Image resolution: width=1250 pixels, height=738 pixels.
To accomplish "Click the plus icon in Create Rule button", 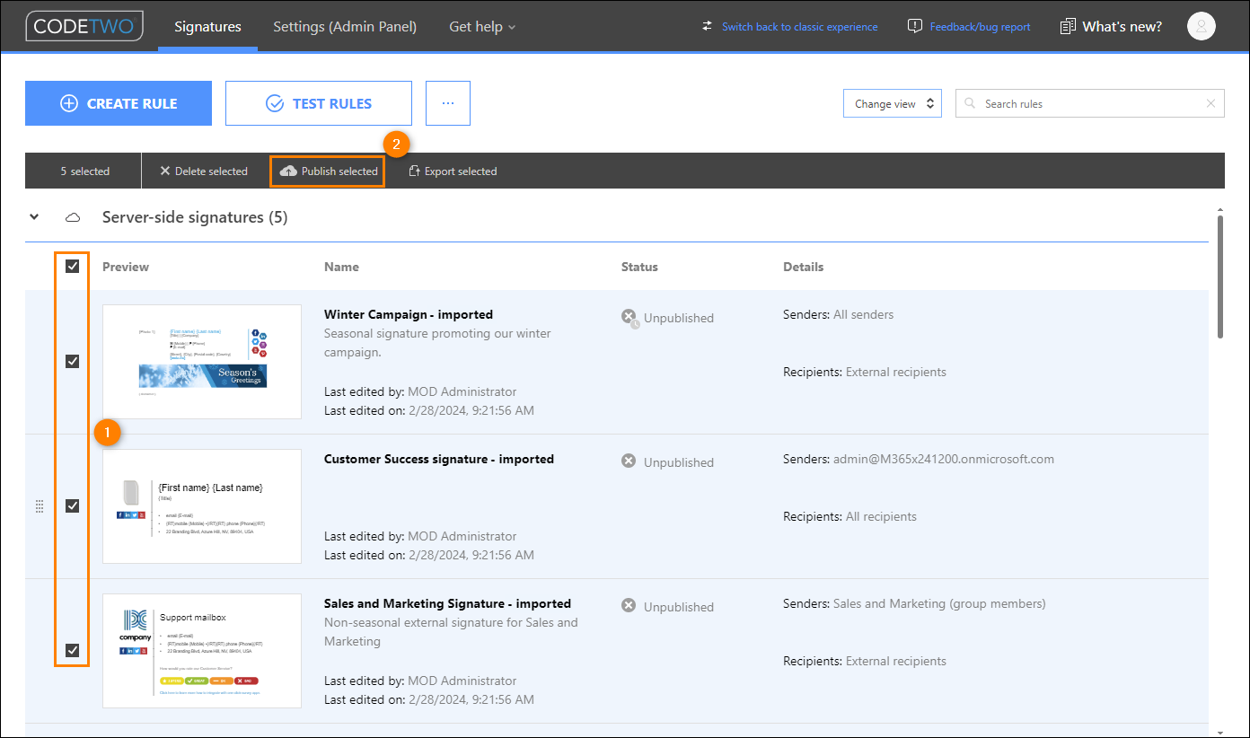I will [x=69, y=103].
